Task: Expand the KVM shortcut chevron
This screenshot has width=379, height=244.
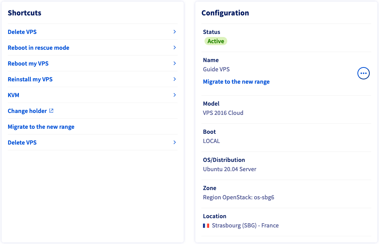Action: [x=174, y=95]
